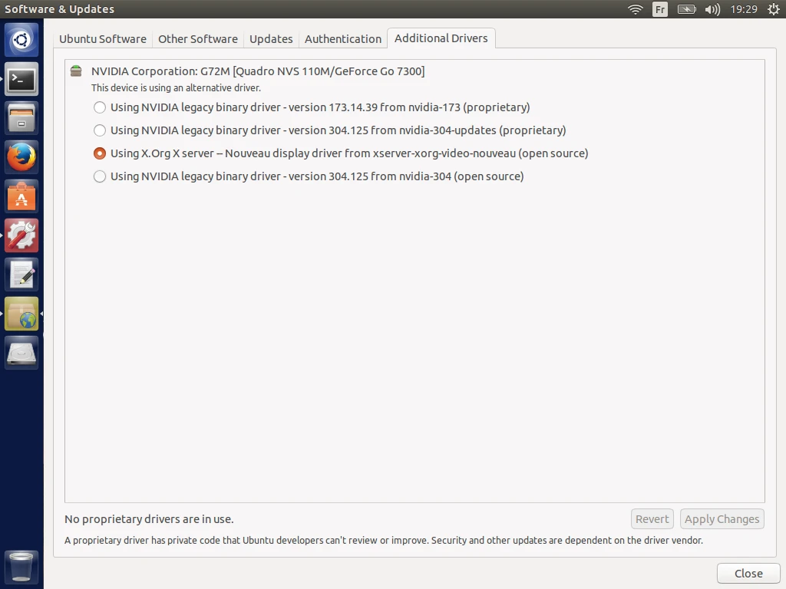Open System Settings wrench icon

pyautogui.click(x=21, y=235)
